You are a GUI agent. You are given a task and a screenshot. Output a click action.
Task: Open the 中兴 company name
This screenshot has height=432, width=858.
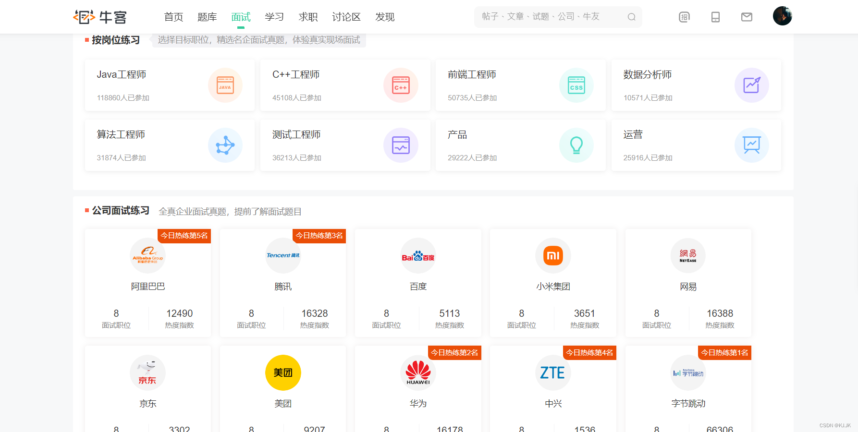(553, 404)
